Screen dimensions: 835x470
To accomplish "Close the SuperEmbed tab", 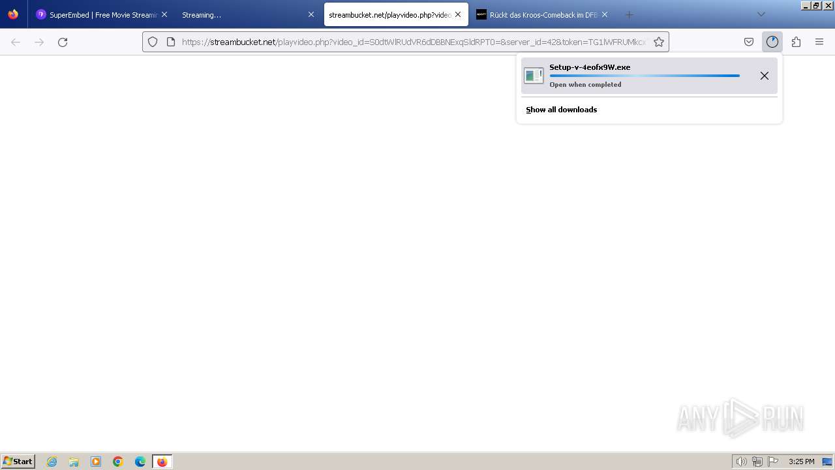I will (x=164, y=14).
